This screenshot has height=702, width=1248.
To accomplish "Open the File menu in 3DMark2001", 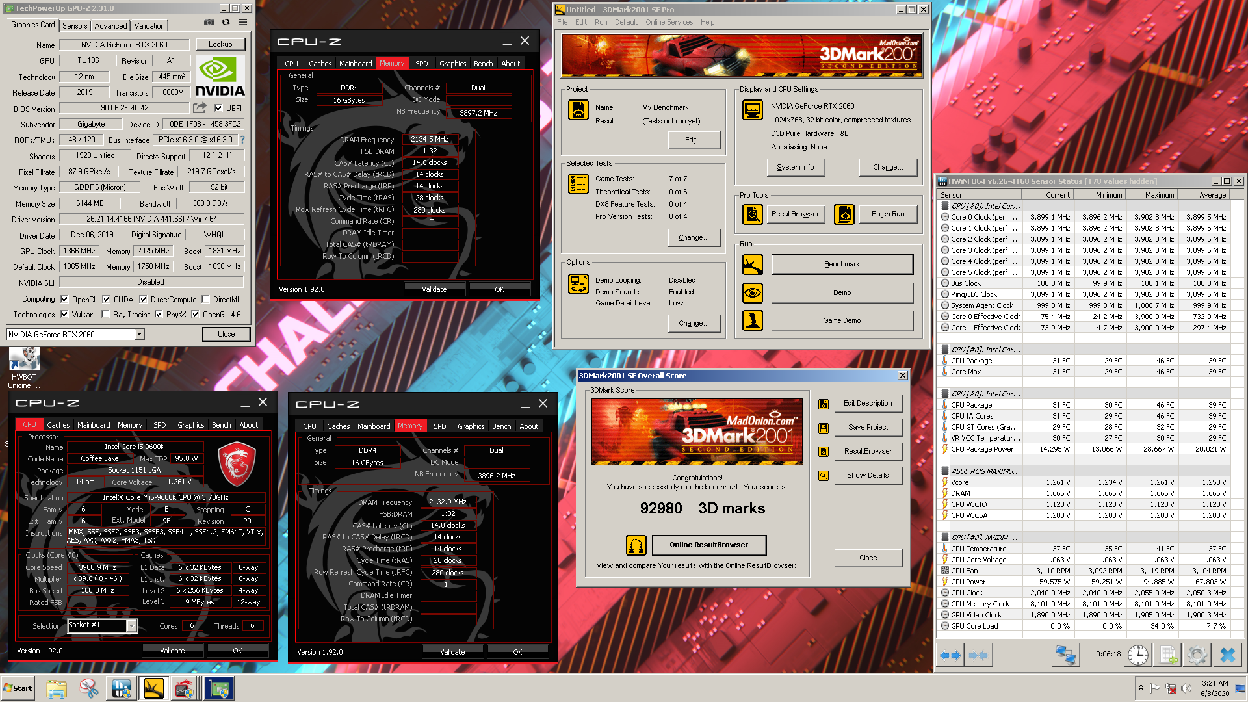I will 562,22.
